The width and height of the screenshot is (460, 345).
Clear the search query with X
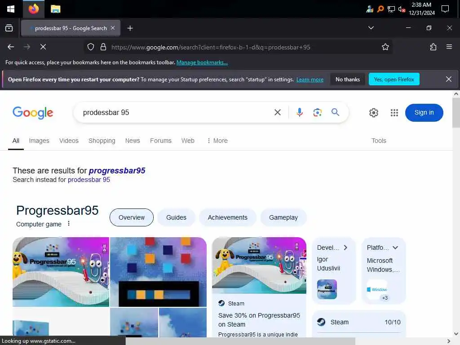coord(278,112)
